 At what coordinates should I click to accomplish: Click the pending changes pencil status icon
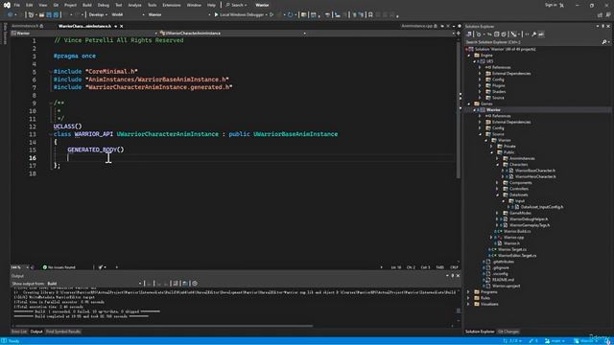533,341
